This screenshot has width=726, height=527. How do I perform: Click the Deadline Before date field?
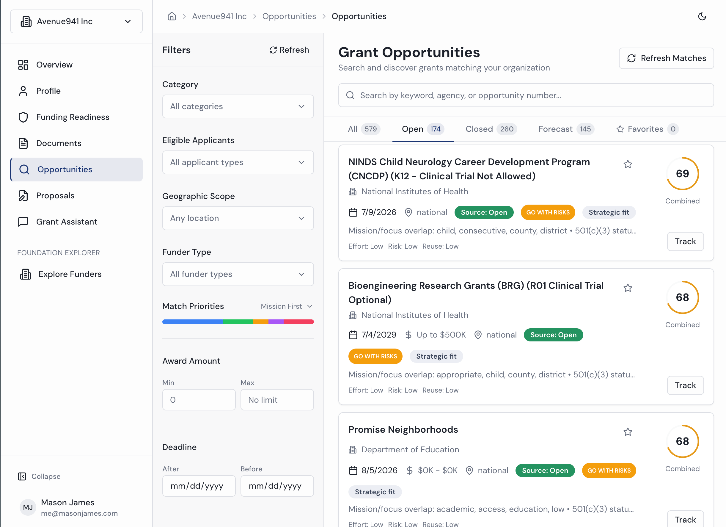(277, 486)
